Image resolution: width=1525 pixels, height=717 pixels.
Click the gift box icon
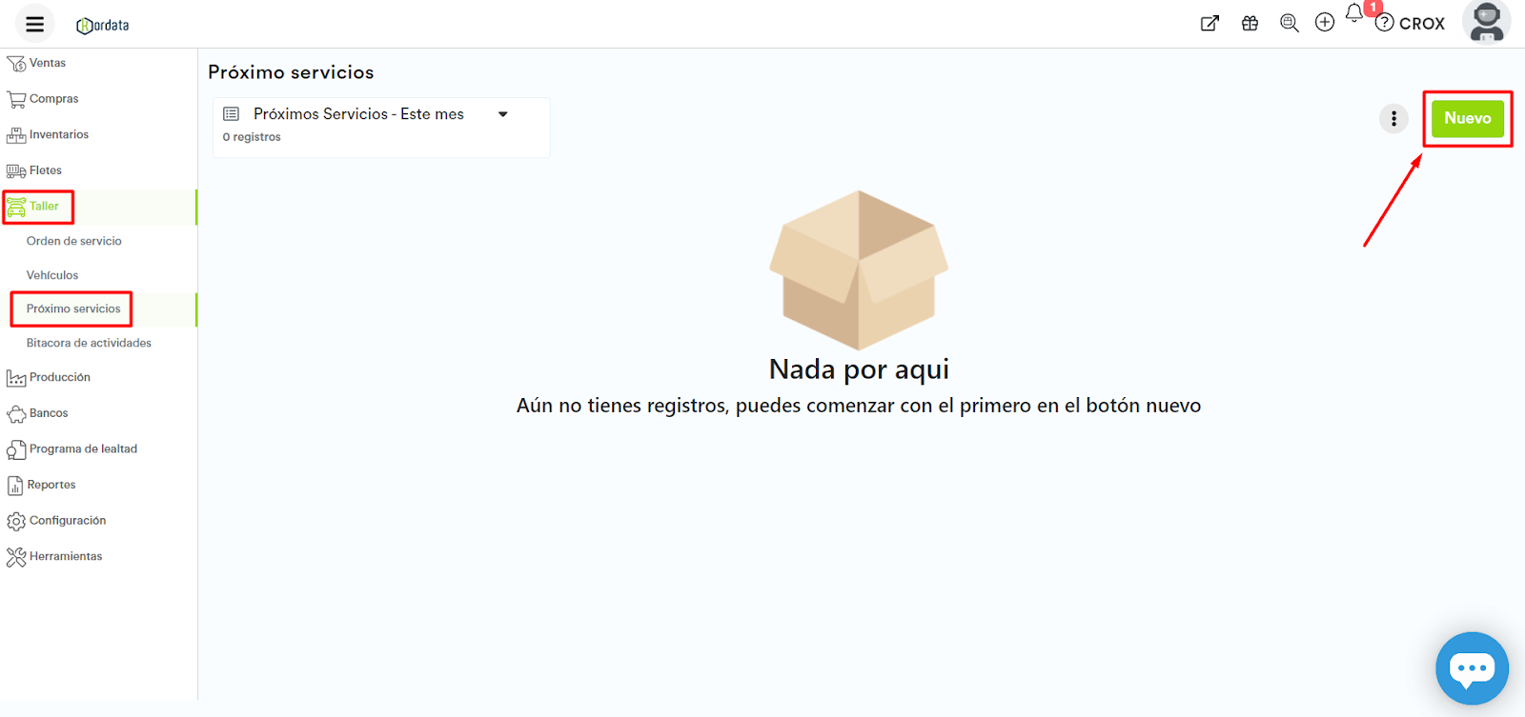click(1250, 24)
